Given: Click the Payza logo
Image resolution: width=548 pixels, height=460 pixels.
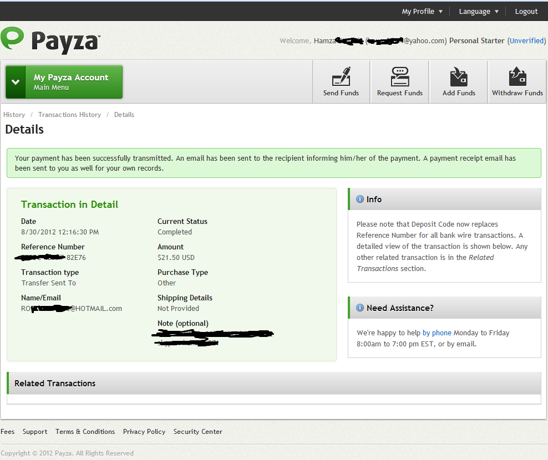Looking at the screenshot, I should click(x=50, y=40).
